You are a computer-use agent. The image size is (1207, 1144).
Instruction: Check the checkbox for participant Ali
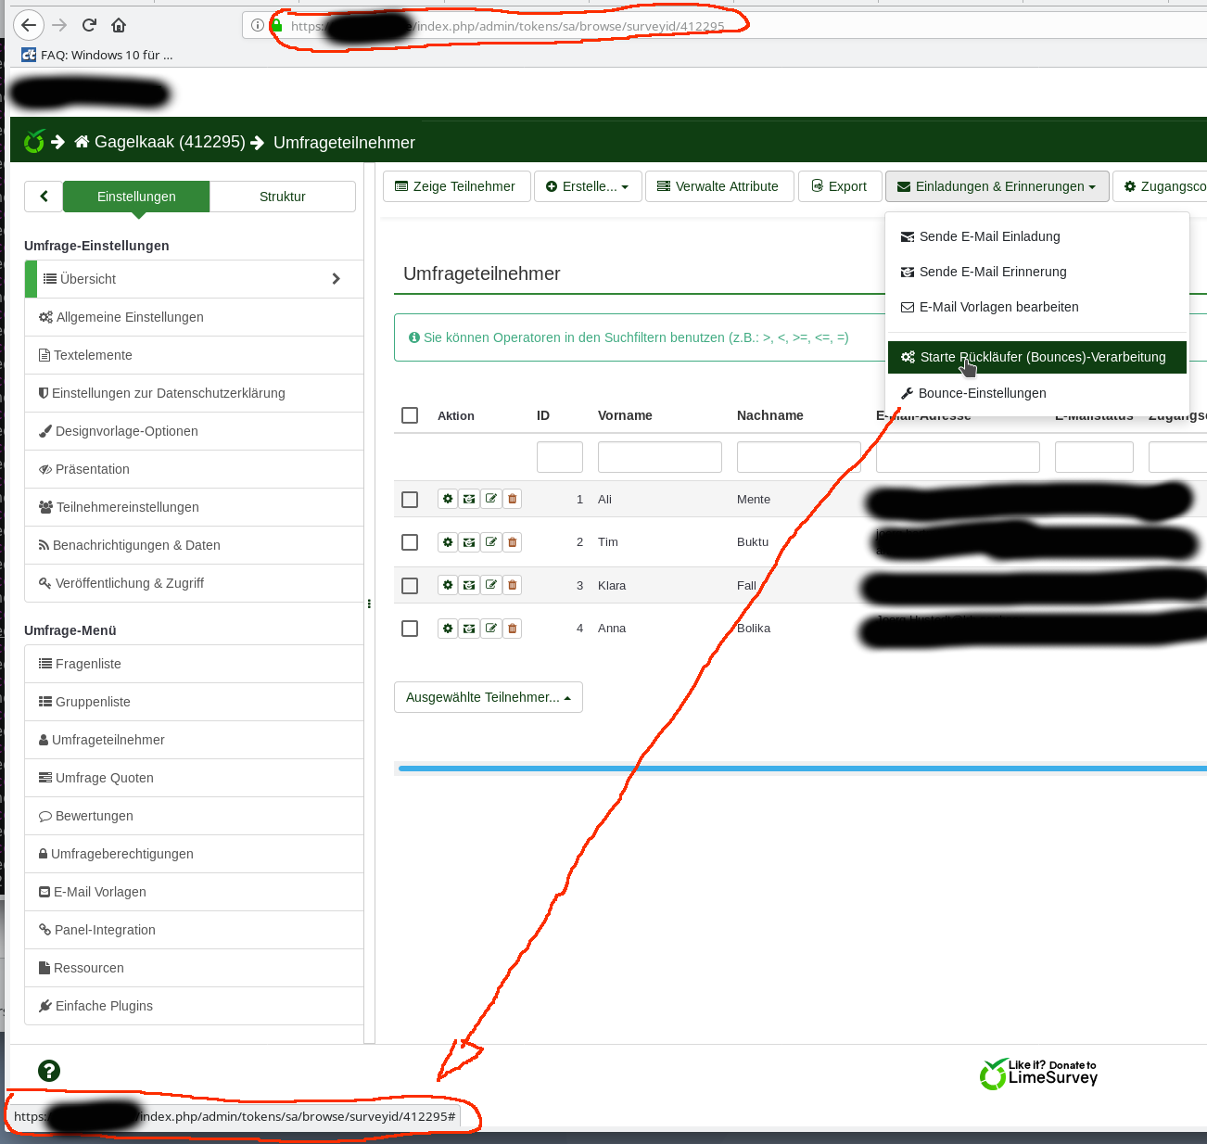[x=410, y=500]
